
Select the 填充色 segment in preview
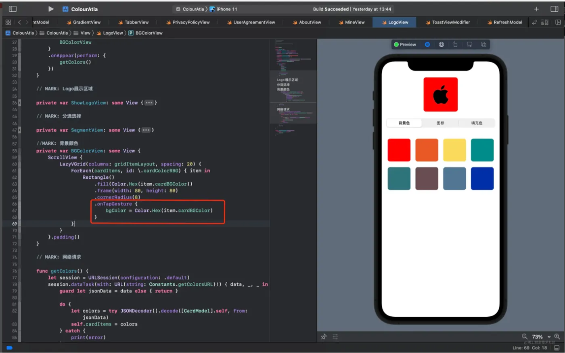point(477,123)
